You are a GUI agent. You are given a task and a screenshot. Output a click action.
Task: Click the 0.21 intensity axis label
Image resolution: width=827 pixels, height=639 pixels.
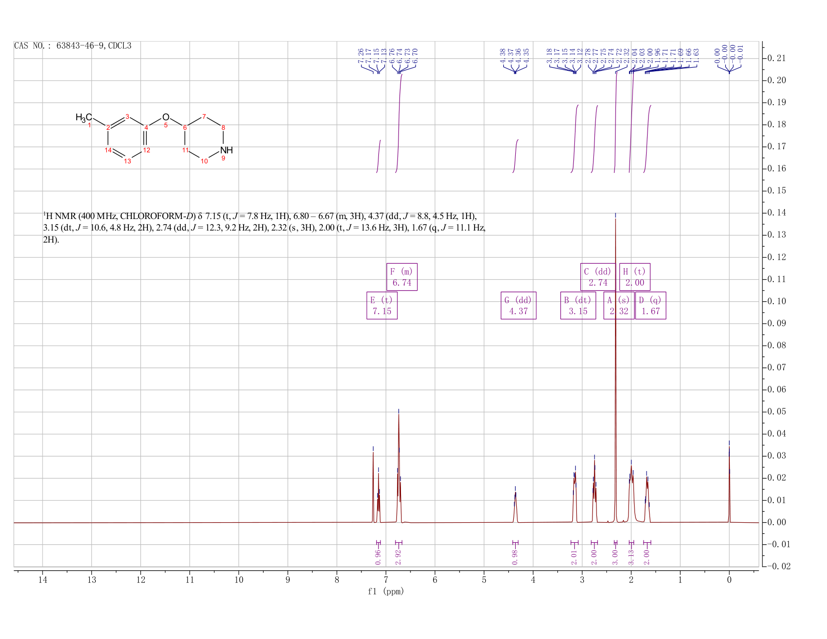(x=776, y=59)
